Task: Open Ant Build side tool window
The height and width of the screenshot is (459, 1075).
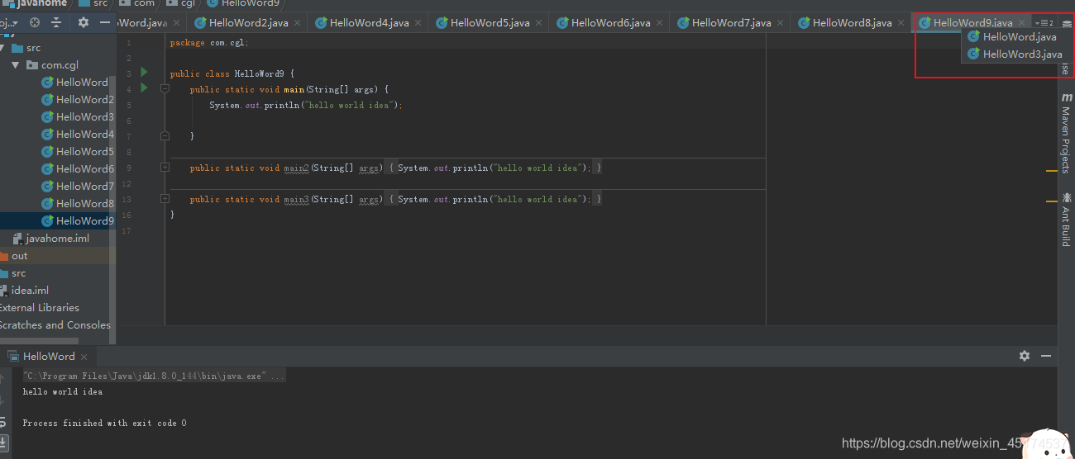Action: coord(1066,220)
